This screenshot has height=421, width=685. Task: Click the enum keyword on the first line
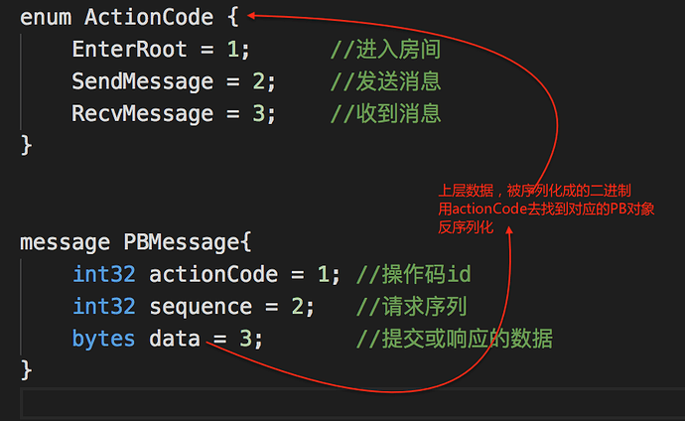46,17
